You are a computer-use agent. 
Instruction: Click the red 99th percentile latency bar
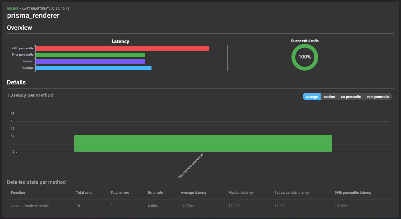point(122,49)
